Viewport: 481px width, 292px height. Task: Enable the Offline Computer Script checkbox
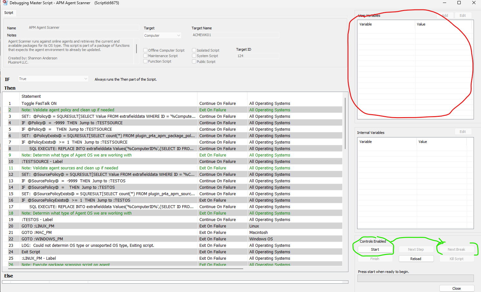click(145, 50)
